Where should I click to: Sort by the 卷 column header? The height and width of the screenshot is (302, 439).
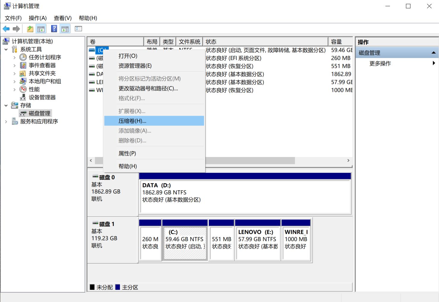pyautogui.click(x=115, y=42)
